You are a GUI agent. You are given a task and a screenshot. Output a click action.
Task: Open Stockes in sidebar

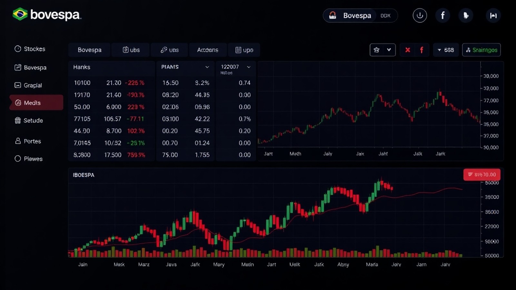30,49
